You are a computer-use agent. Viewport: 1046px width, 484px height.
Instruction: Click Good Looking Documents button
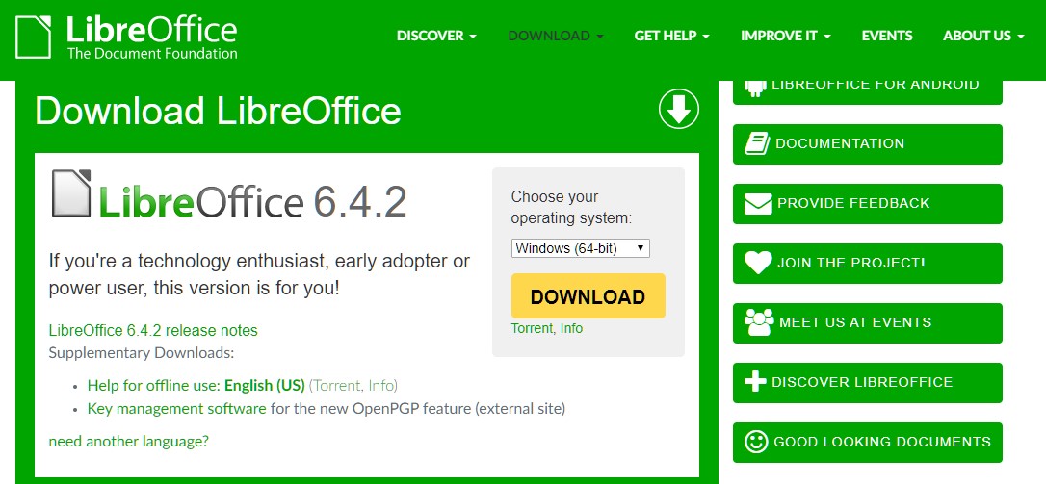click(867, 442)
